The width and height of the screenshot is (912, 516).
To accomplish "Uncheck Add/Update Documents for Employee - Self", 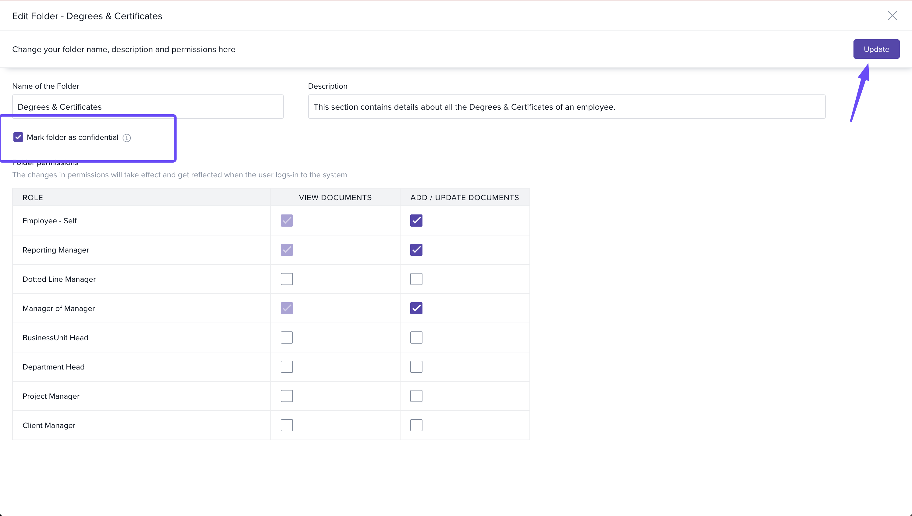I will [416, 221].
